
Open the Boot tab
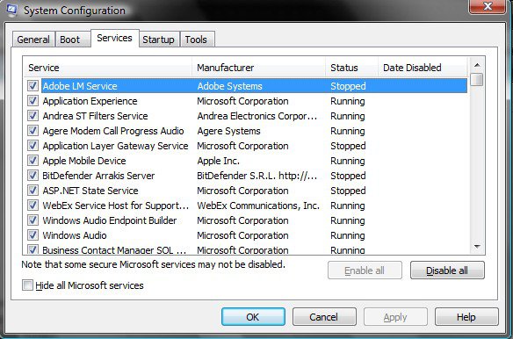pyautogui.click(x=73, y=40)
